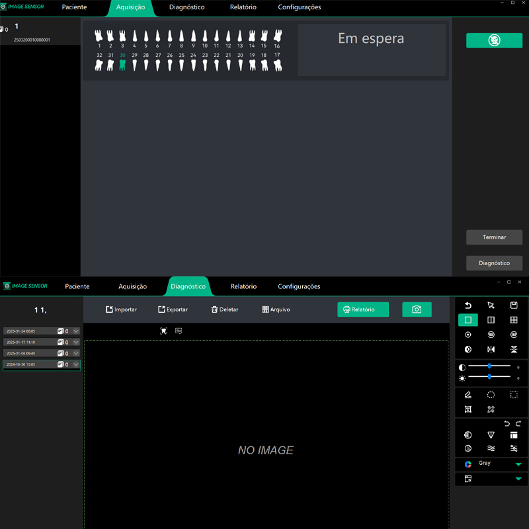Click the save floppy disk icon
The width and height of the screenshot is (529, 529).
pos(514,305)
